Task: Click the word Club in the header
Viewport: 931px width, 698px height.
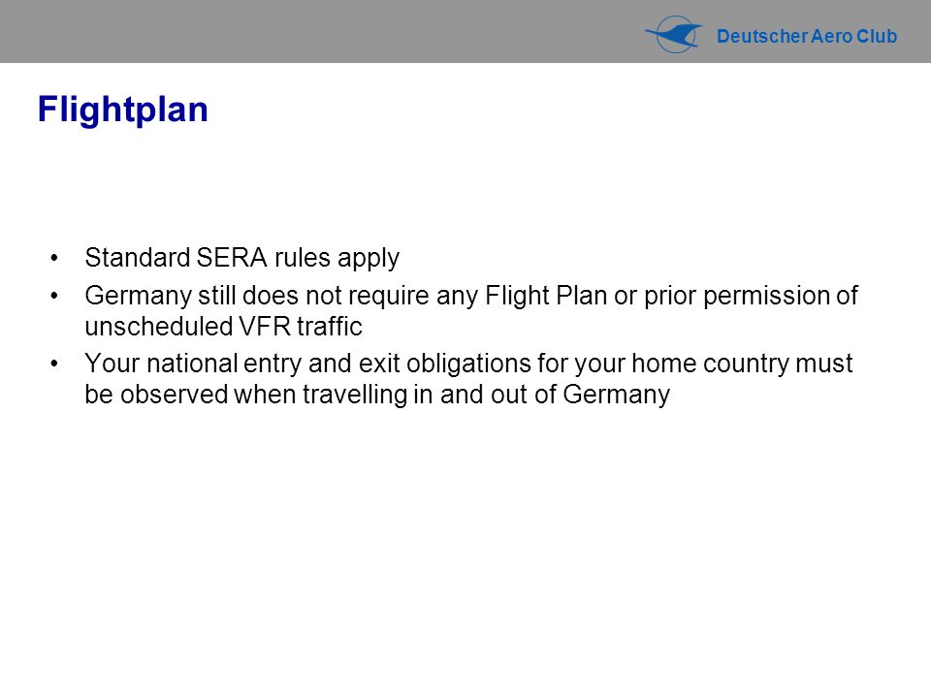Action: coord(877,36)
